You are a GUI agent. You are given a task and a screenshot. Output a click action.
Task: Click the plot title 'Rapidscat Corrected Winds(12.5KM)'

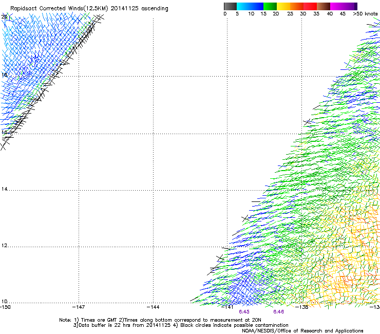59,9
